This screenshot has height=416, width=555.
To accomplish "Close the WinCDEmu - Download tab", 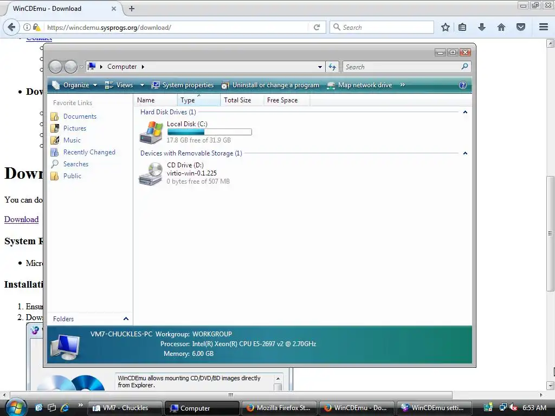I will [x=114, y=9].
